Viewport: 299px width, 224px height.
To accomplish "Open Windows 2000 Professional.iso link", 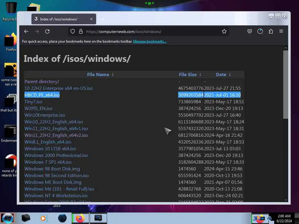I will pyautogui.click(x=56, y=155).
